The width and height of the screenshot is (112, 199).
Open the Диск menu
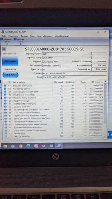(39, 36)
